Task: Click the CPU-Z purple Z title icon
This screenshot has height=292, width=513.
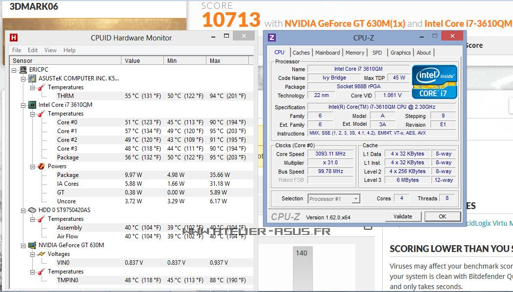Action: 272,38
